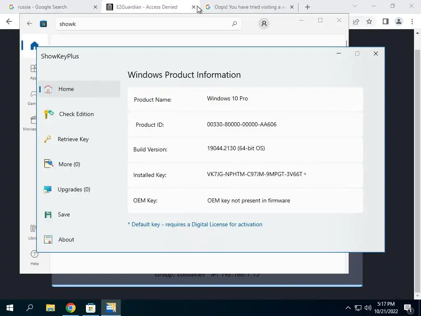
Task: Open Chrome tab search dropdown
Action: pos(355,6)
